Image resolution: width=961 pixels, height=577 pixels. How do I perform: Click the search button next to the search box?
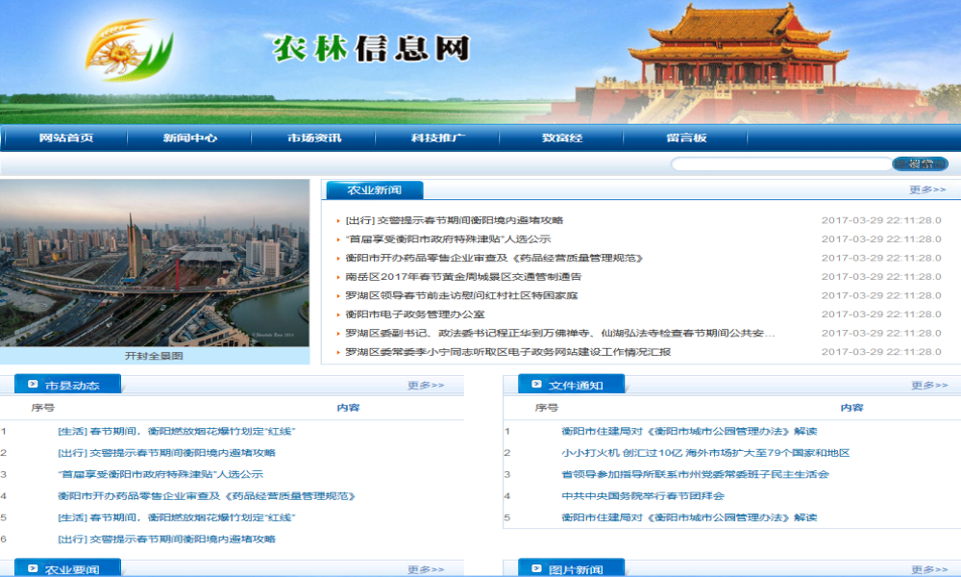coord(920,163)
